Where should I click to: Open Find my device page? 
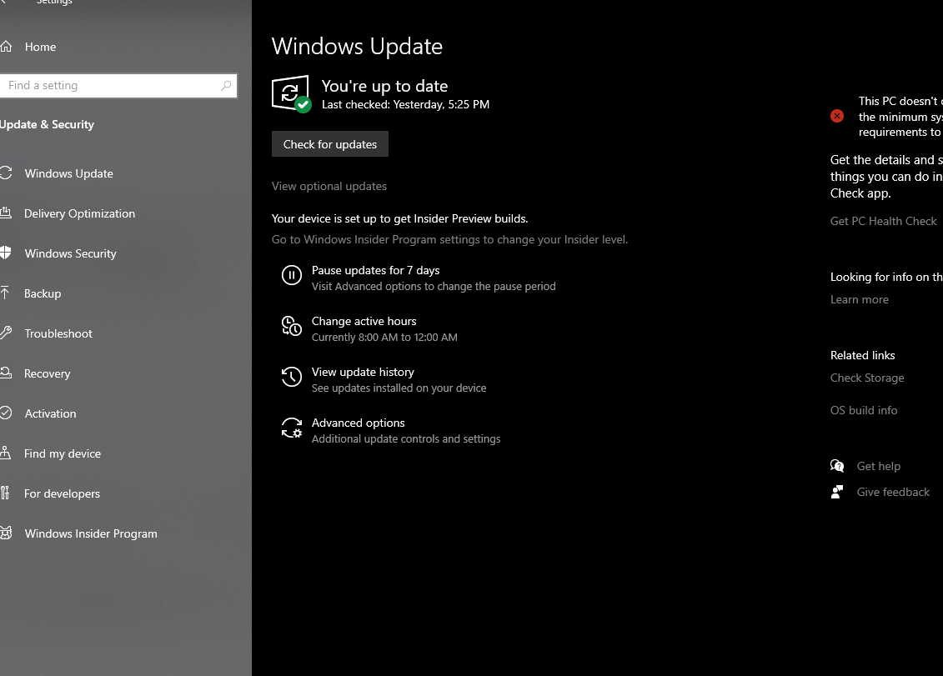62,453
